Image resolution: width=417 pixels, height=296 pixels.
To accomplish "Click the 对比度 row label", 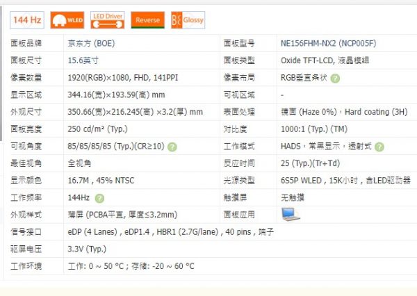I will coord(235,129).
